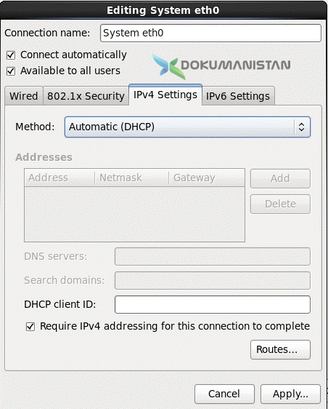Click the Delete address button
The height and width of the screenshot is (409, 328).
[280, 204]
